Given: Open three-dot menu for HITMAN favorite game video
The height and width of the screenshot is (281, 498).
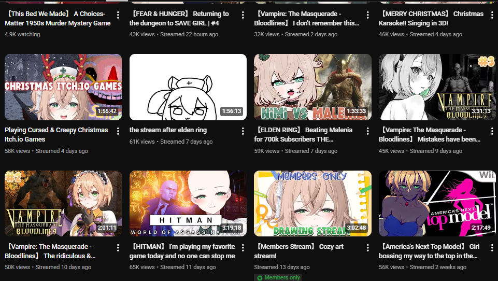Looking at the screenshot, I should [243, 247].
